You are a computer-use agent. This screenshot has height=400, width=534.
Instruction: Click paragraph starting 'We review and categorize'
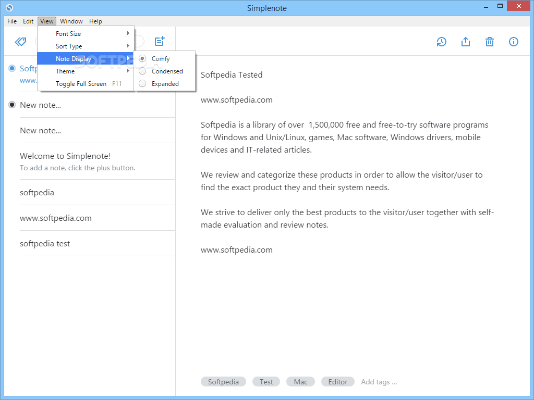point(342,181)
